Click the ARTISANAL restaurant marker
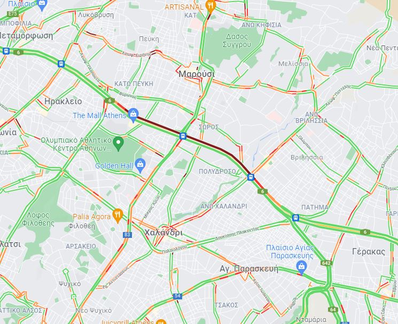398x324 pixels. pyautogui.click(x=210, y=6)
